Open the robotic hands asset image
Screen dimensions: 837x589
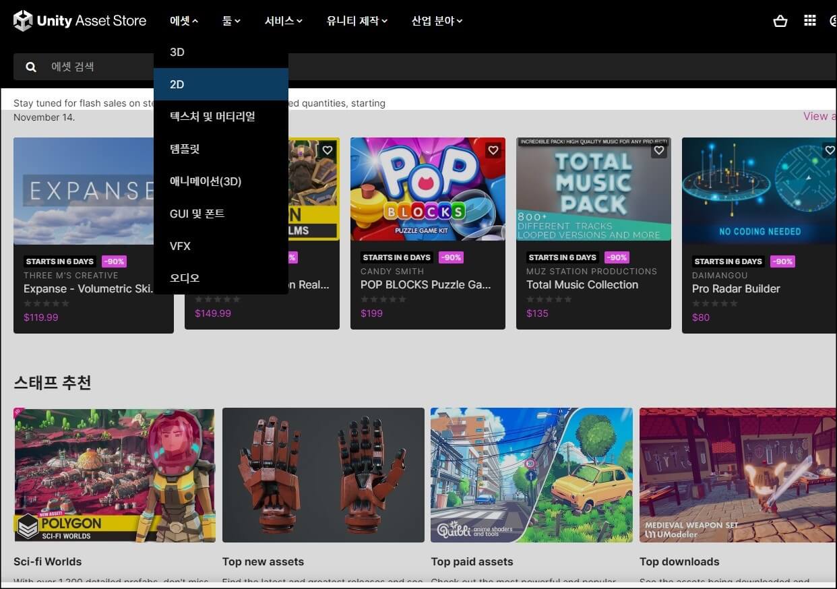[323, 475]
